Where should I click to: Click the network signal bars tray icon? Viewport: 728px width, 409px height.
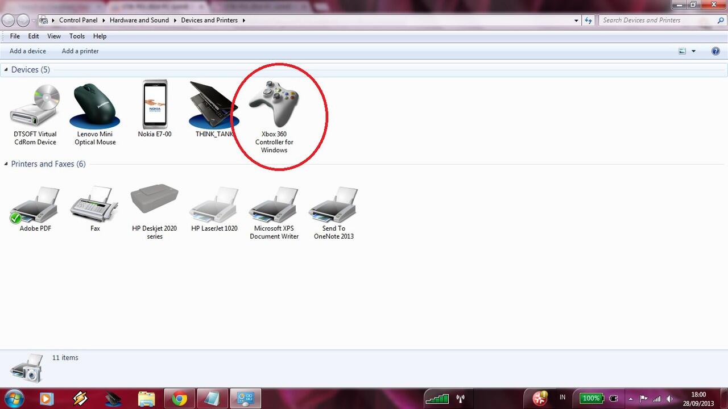pyautogui.click(x=656, y=399)
